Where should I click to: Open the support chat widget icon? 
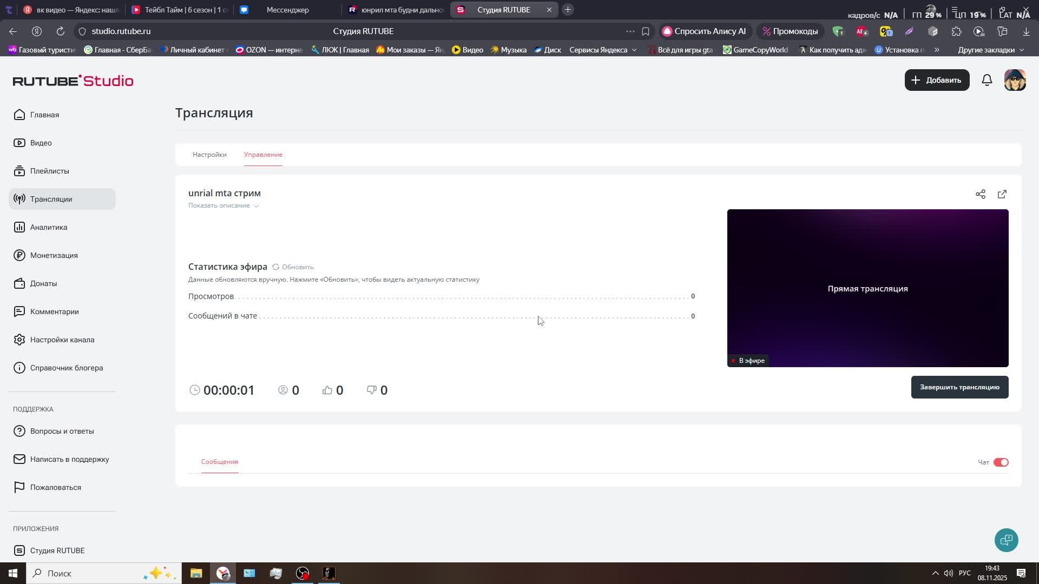coord(1006,540)
